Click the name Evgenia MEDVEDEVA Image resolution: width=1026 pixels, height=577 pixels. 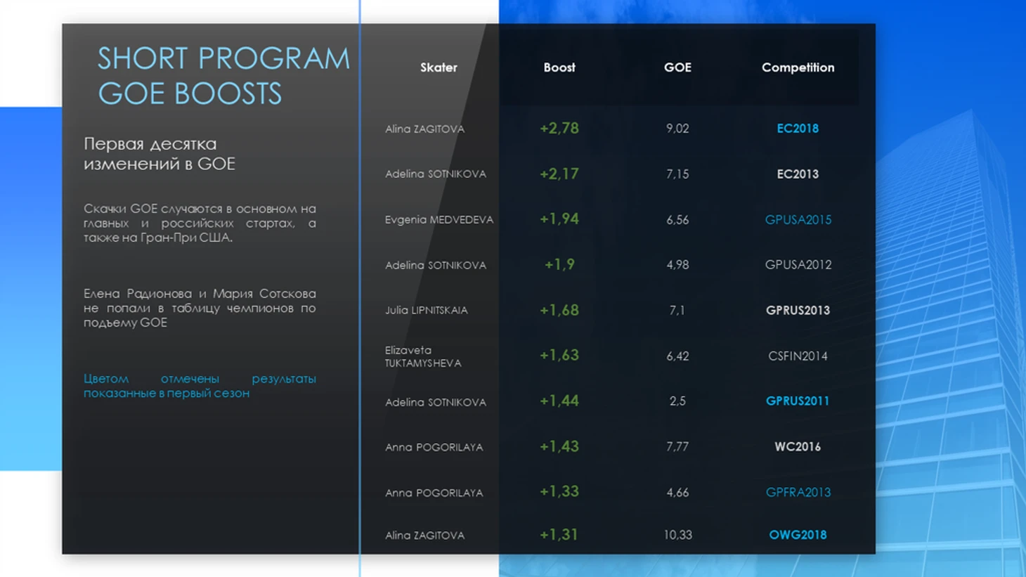pos(439,220)
